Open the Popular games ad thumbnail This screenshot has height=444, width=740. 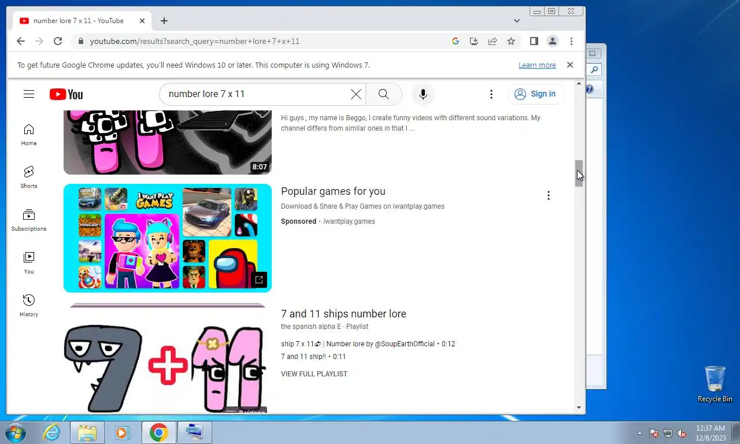coord(168,238)
